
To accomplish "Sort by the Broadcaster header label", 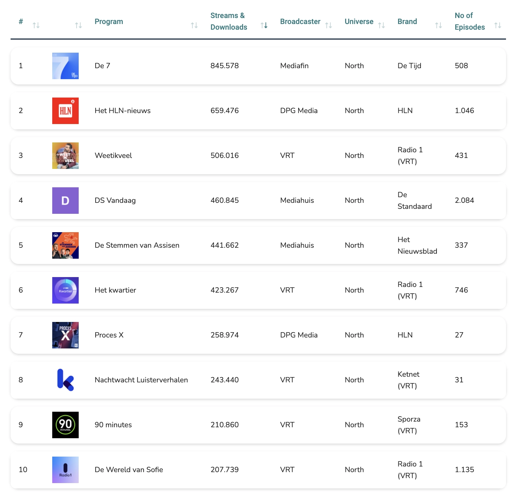I will point(300,22).
